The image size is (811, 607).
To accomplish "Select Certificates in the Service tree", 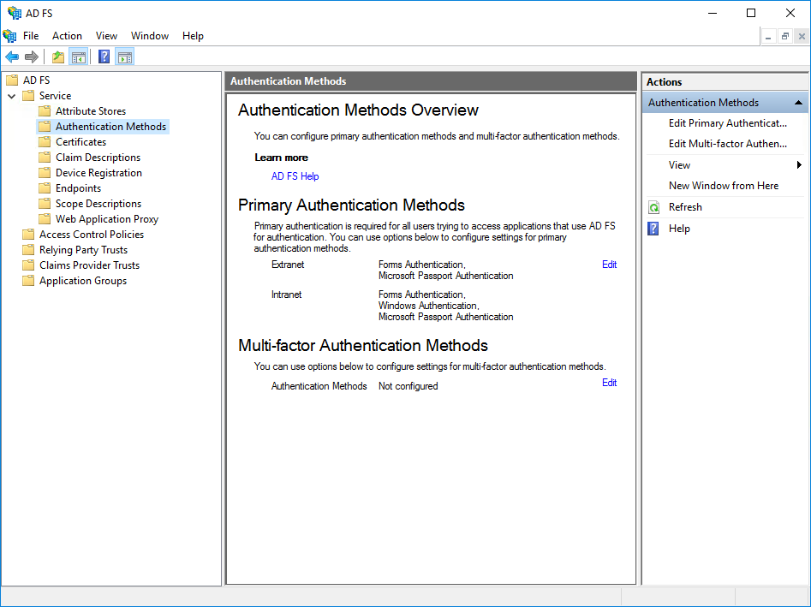I will click(x=81, y=142).
